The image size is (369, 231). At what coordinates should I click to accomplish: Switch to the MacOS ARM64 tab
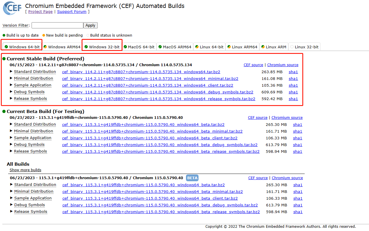coord(175,47)
